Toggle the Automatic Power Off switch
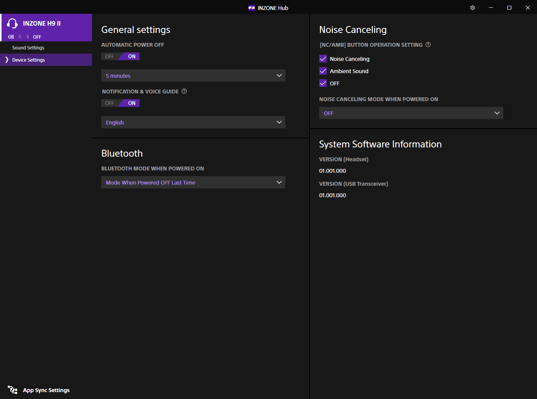The width and height of the screenshot is (537, 399). pos(120,56)
